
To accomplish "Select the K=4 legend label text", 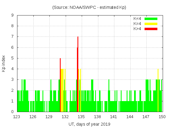I will pos(138,24).
